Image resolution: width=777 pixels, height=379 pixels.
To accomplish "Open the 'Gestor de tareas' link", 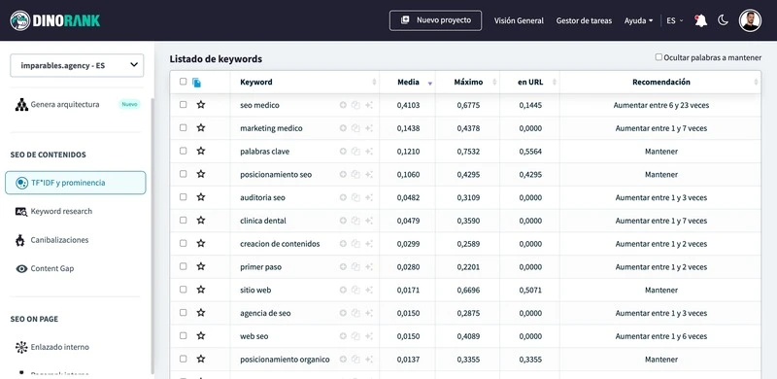I will pyautogui.click(x=584, y=20).
